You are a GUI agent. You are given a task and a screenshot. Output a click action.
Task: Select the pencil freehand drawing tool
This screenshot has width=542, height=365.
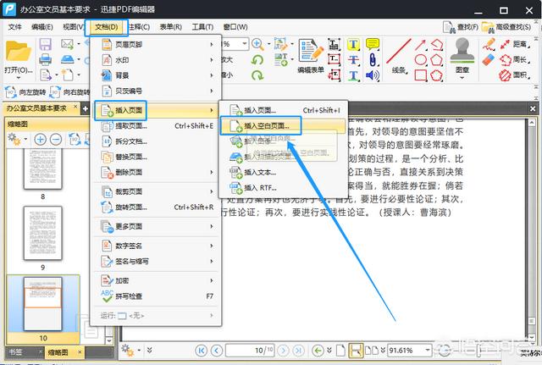(489, 44)
